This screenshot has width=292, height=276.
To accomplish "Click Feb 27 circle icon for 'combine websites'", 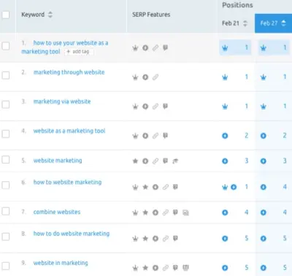I will tap(264, 212).
